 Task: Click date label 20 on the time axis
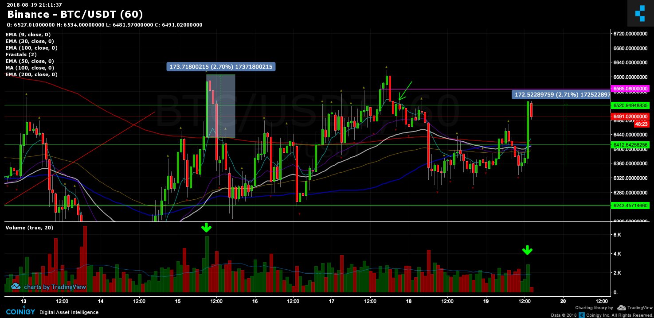[563, 301]
